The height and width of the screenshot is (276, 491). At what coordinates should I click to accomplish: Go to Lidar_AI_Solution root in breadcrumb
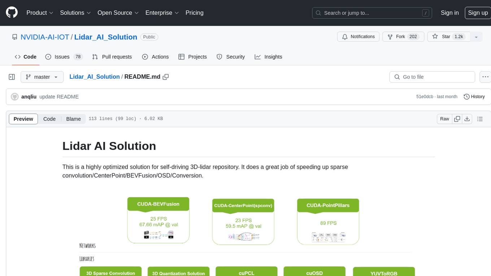95,77
